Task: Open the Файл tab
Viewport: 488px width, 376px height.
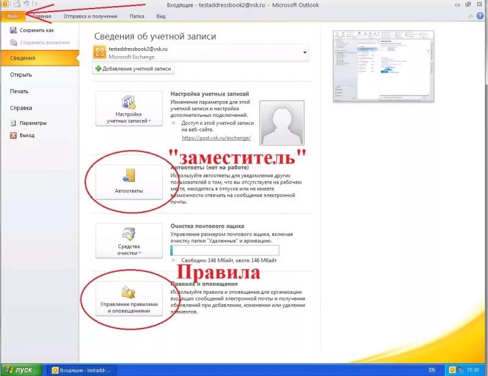Action: (13, 16)
